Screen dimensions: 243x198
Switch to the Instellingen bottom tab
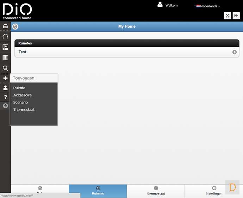tap(214, 191)
